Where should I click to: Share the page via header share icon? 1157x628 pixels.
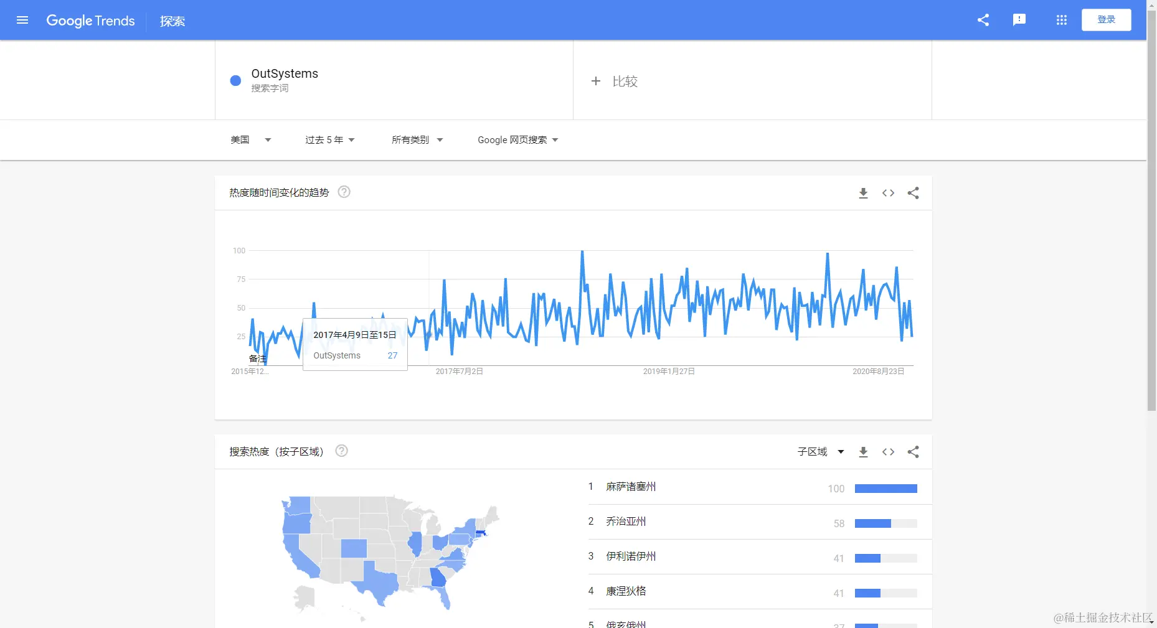983,20
